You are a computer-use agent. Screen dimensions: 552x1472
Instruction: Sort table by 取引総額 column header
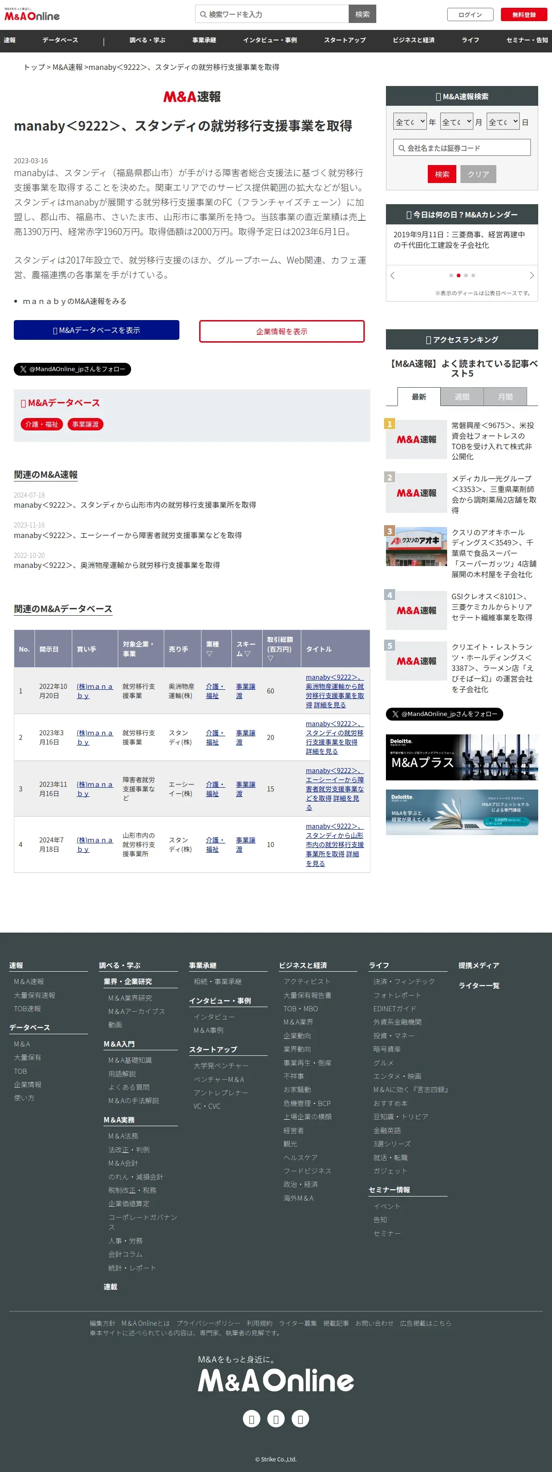coord(281,648)
